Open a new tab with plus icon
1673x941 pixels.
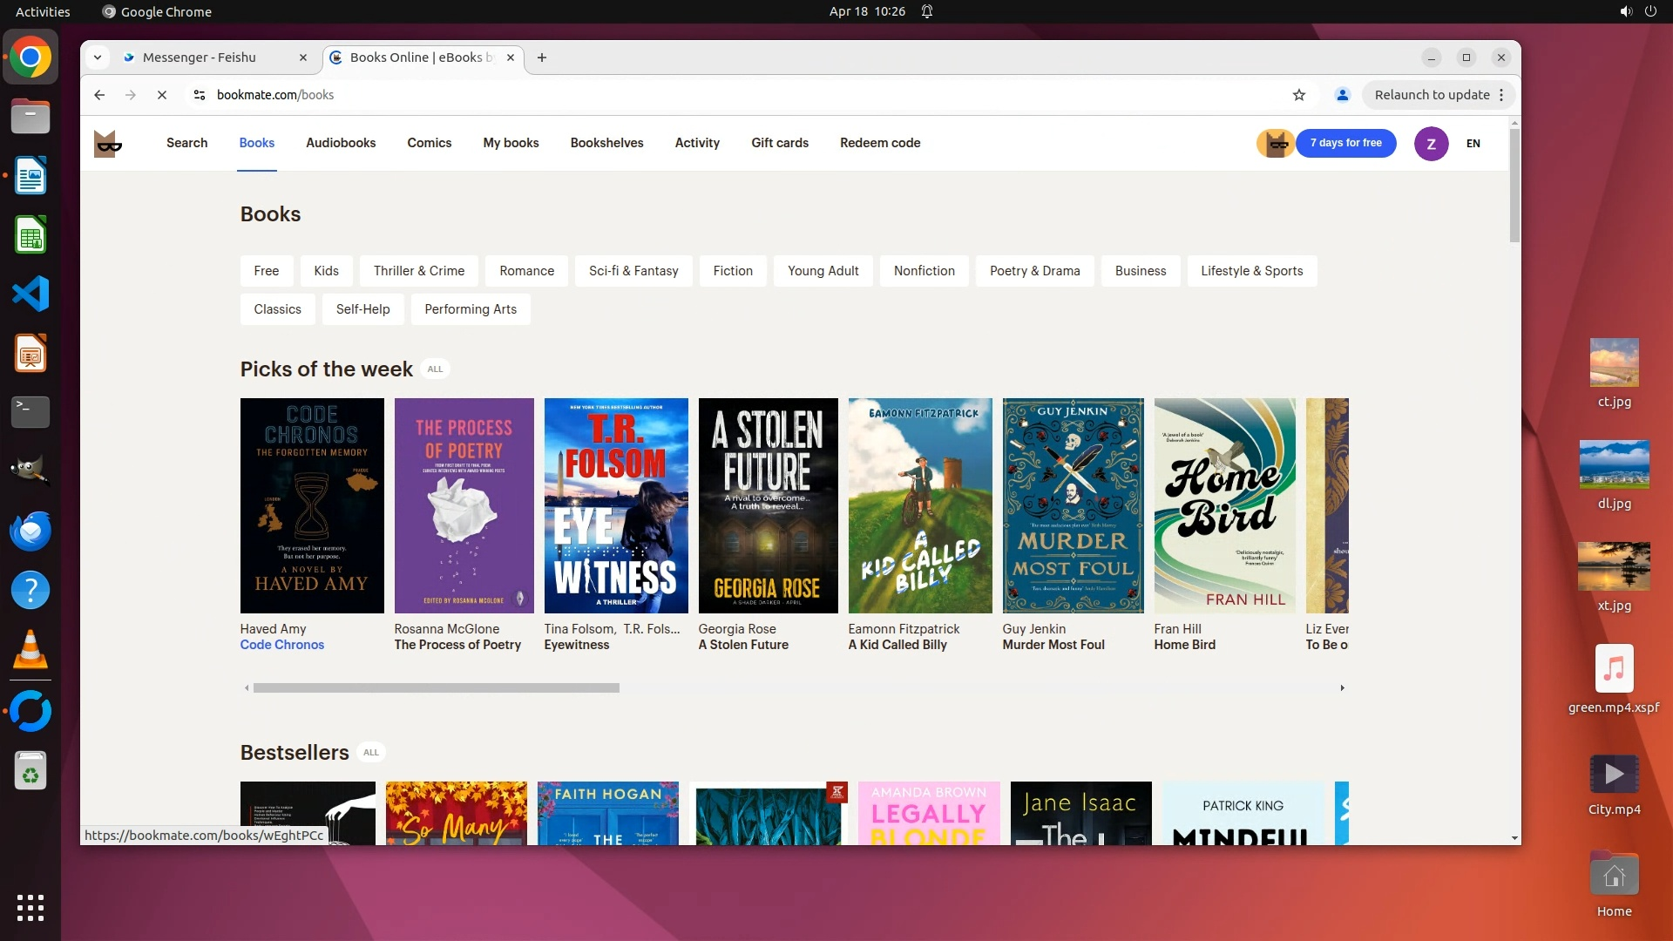tap(542, 58)
